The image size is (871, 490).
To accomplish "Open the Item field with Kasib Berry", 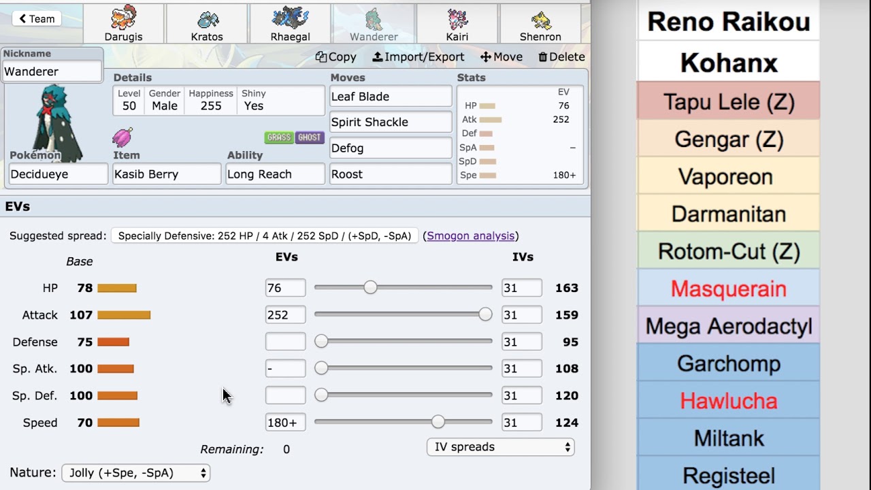I will (x=167, y=174).
